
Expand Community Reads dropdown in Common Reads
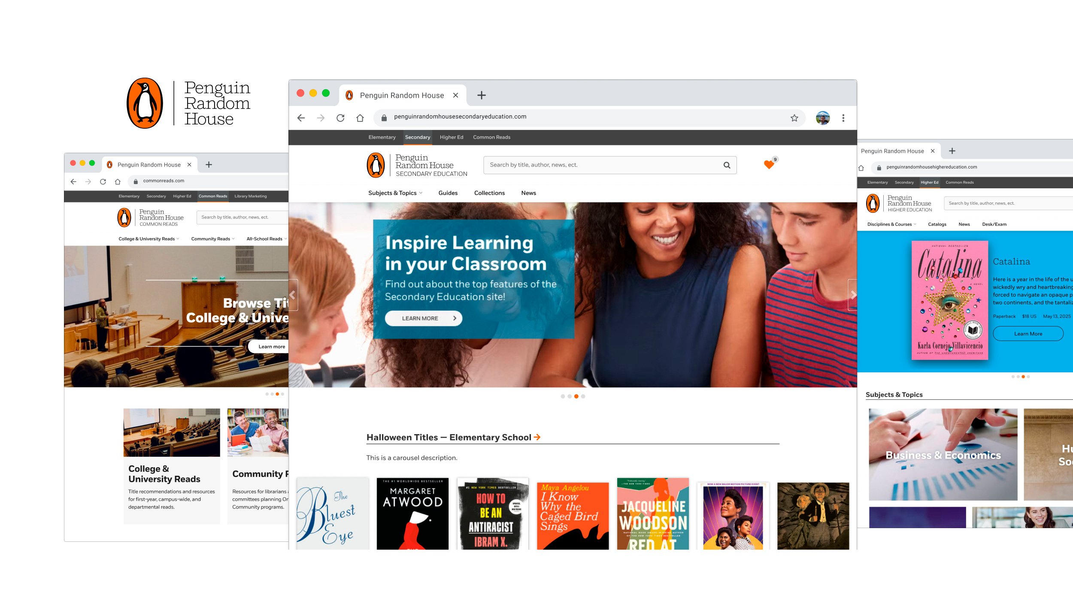213,239
